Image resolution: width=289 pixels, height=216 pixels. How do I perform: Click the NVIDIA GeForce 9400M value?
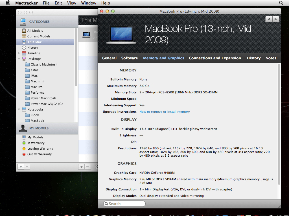[x=157, y=173]
